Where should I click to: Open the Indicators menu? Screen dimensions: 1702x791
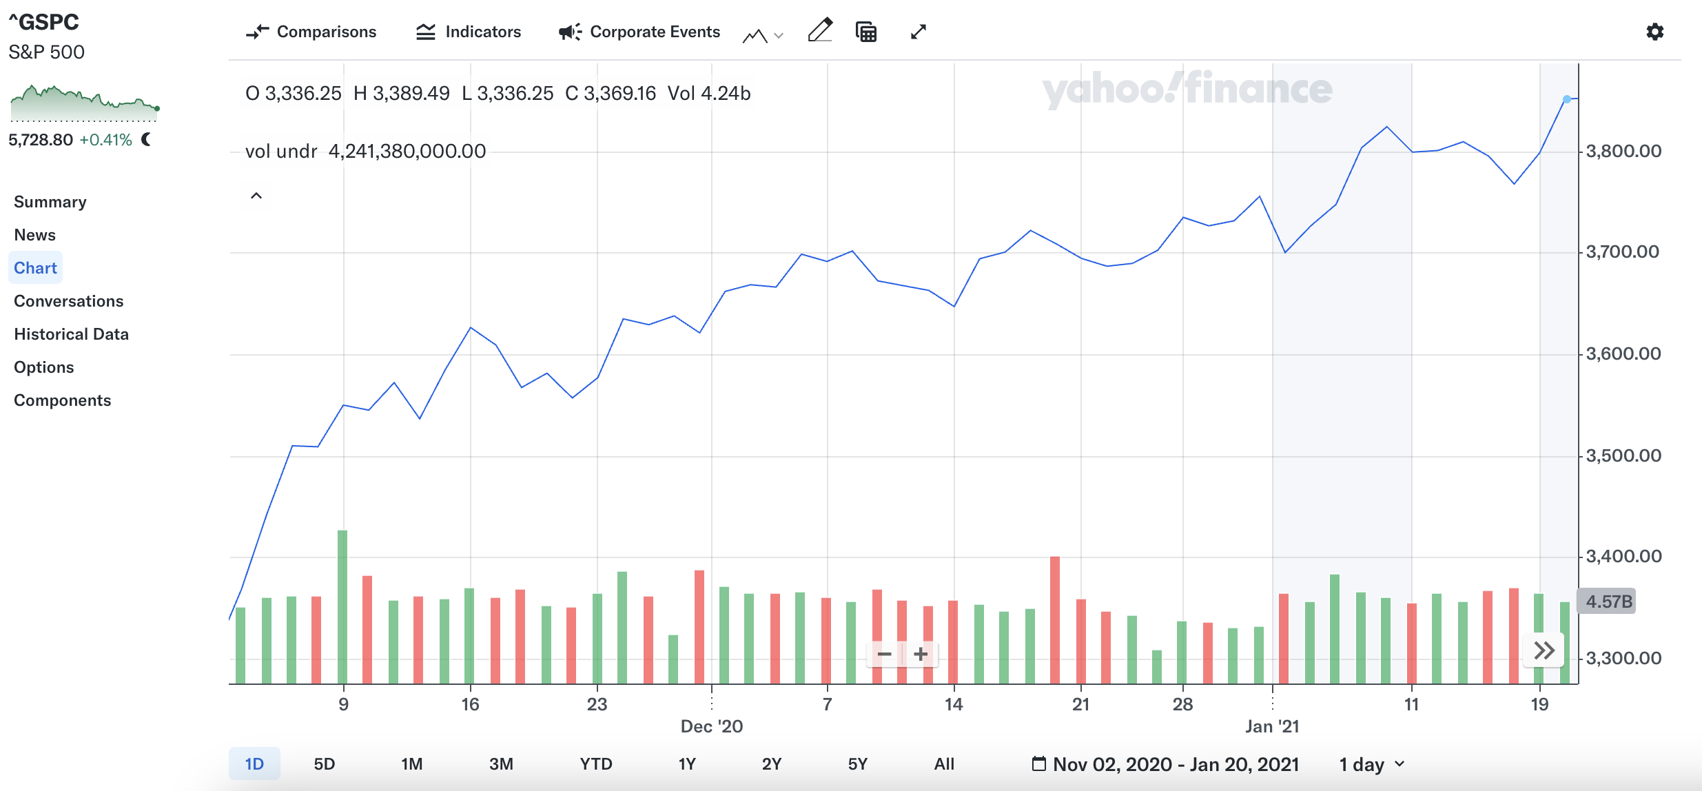[x=469, y=32]
